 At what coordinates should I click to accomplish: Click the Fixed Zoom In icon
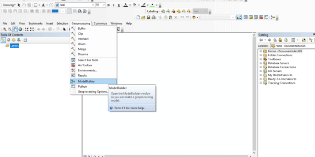pyautogui.click(x=27, y=29)
